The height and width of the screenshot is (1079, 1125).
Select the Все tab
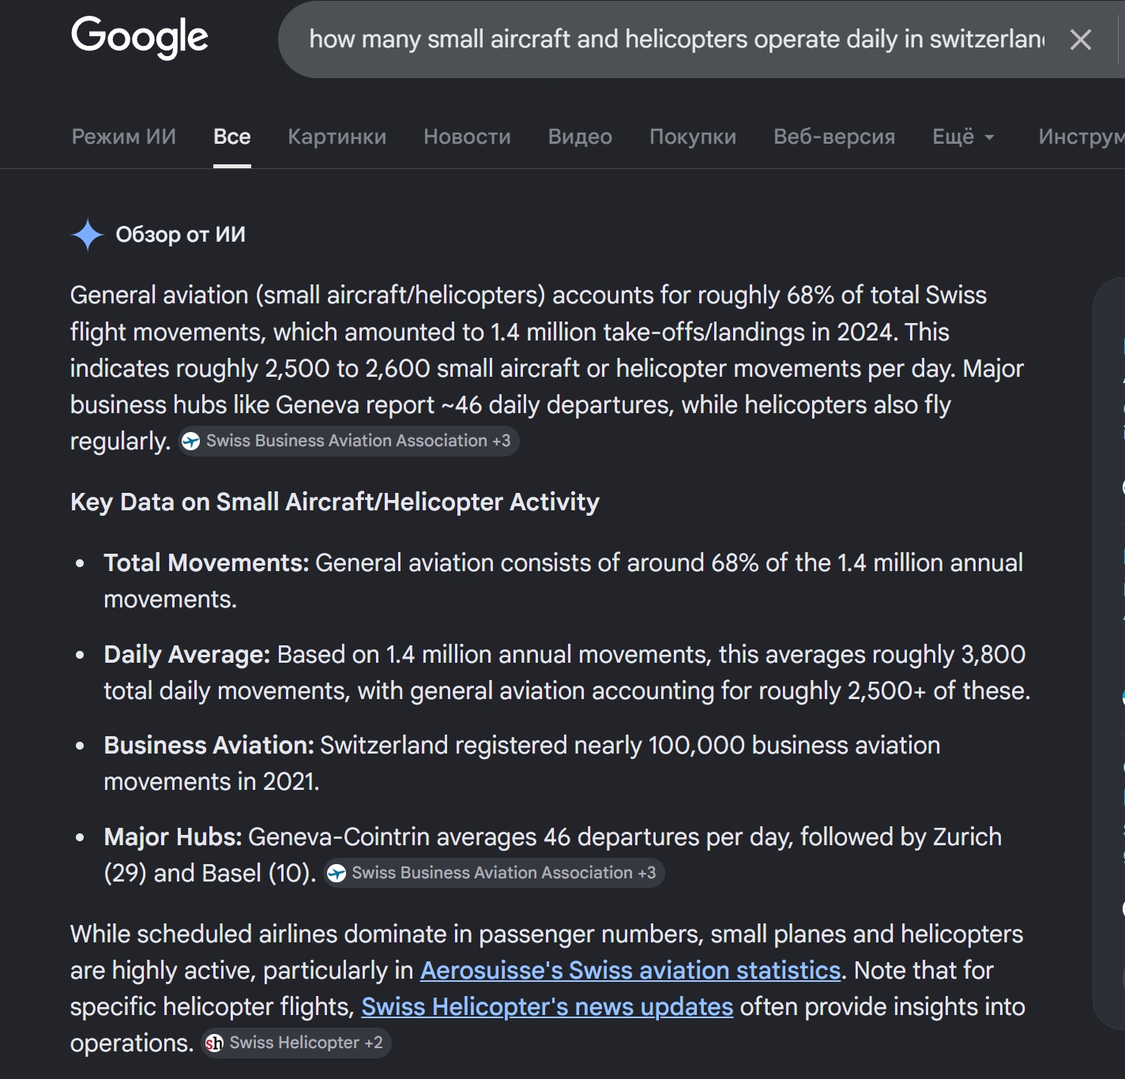(x=232, y=137)
